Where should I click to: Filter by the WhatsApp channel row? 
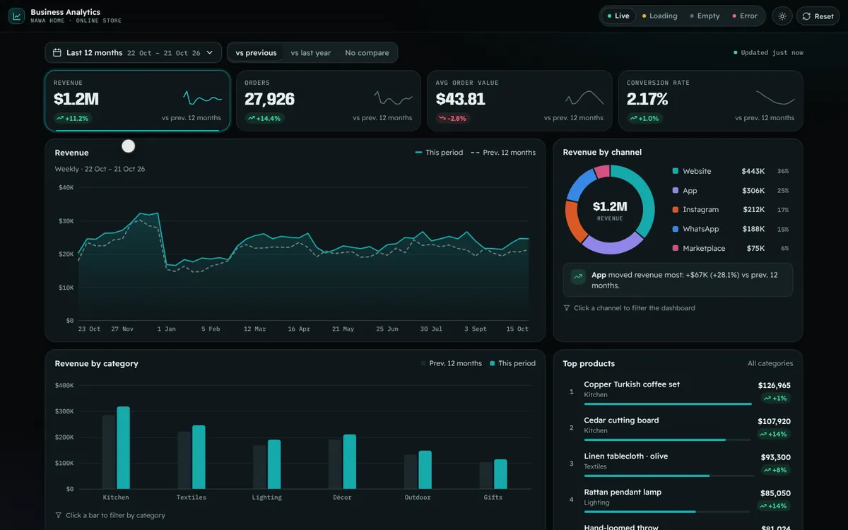click(731, 229)
